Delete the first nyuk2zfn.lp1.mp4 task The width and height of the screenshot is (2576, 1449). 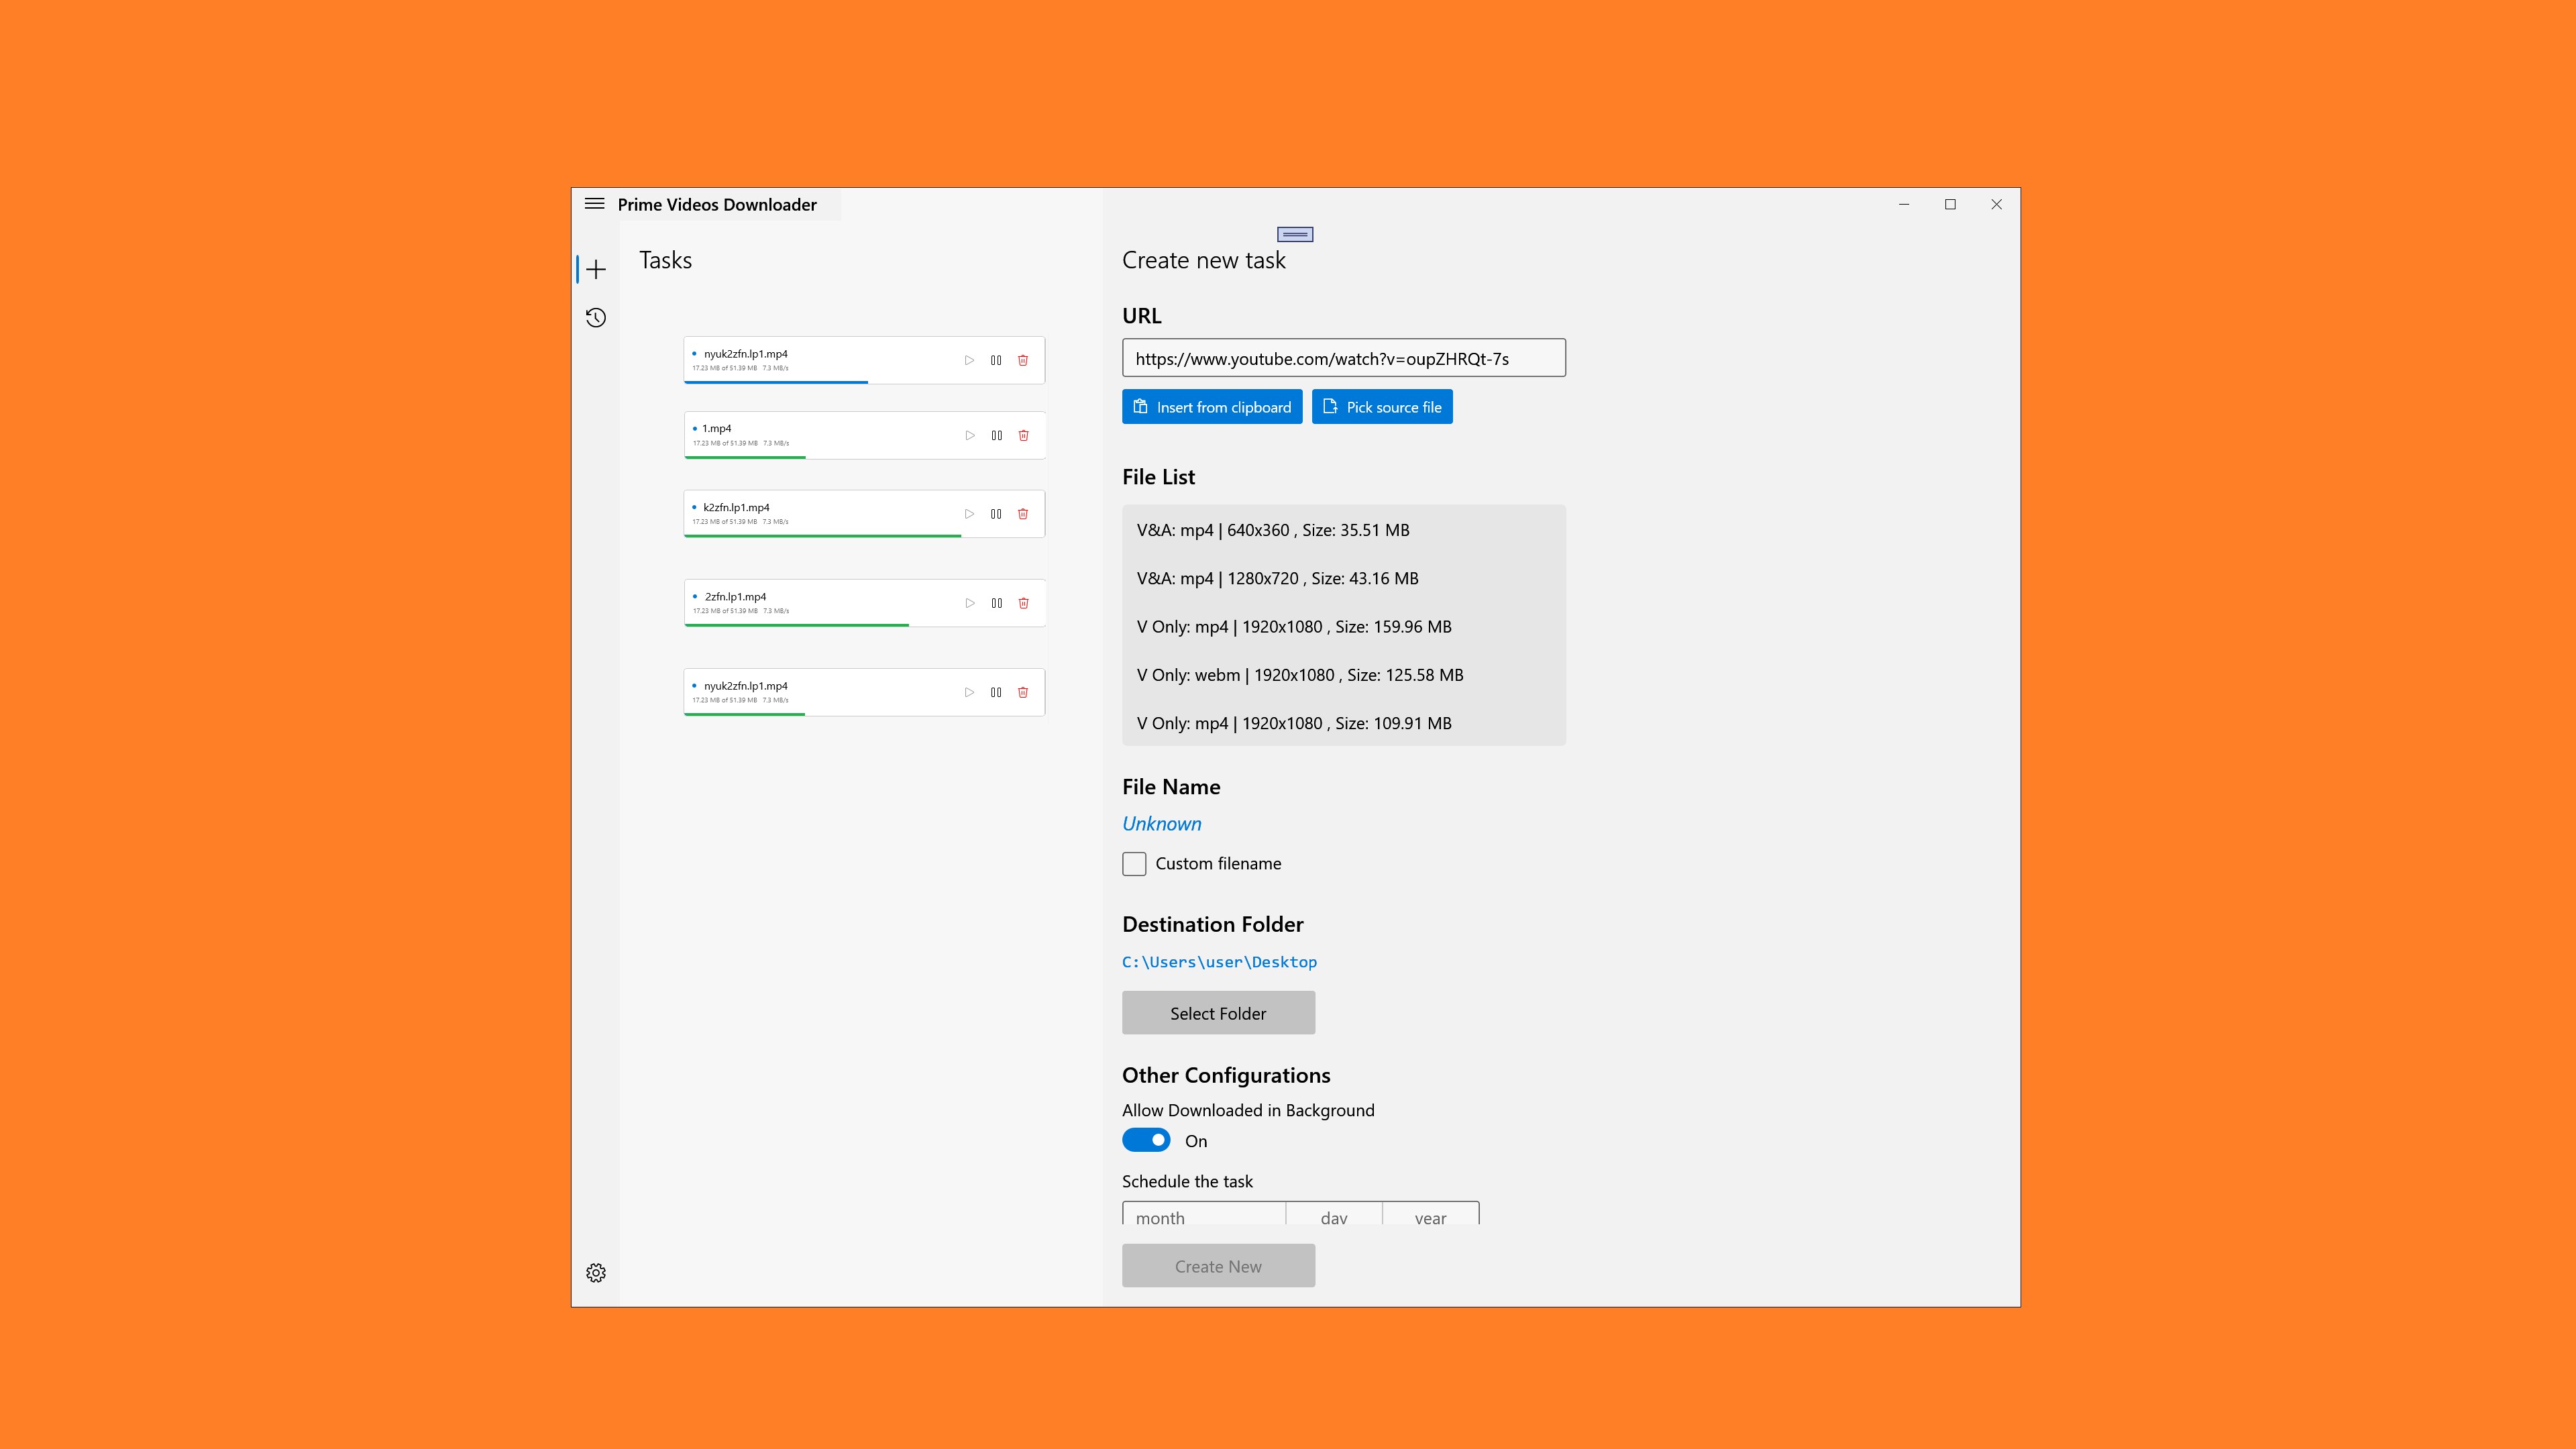click(x=1023, y=360)
